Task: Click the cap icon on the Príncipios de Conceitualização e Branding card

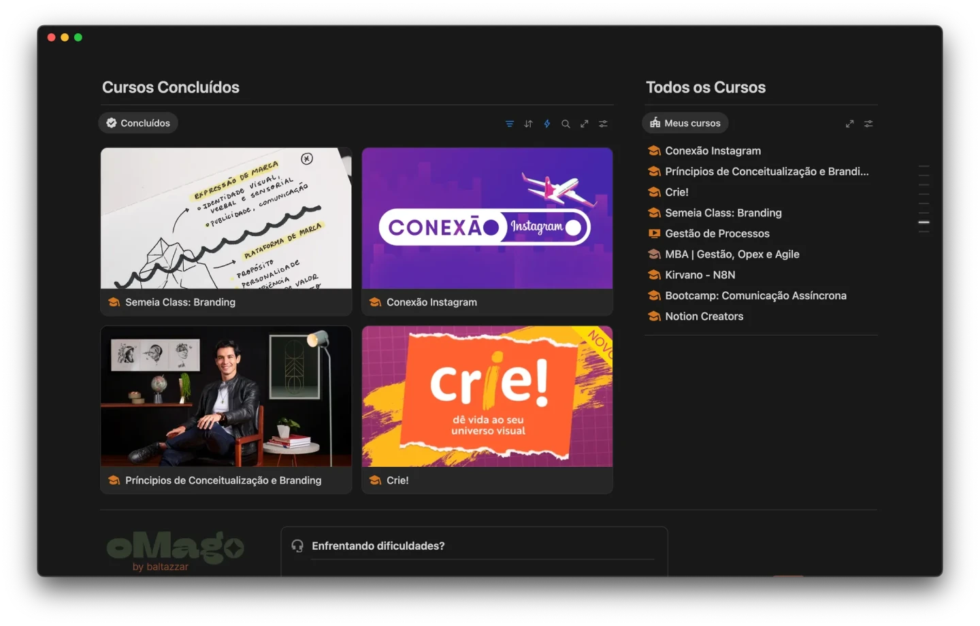Action: coord(114,480)
